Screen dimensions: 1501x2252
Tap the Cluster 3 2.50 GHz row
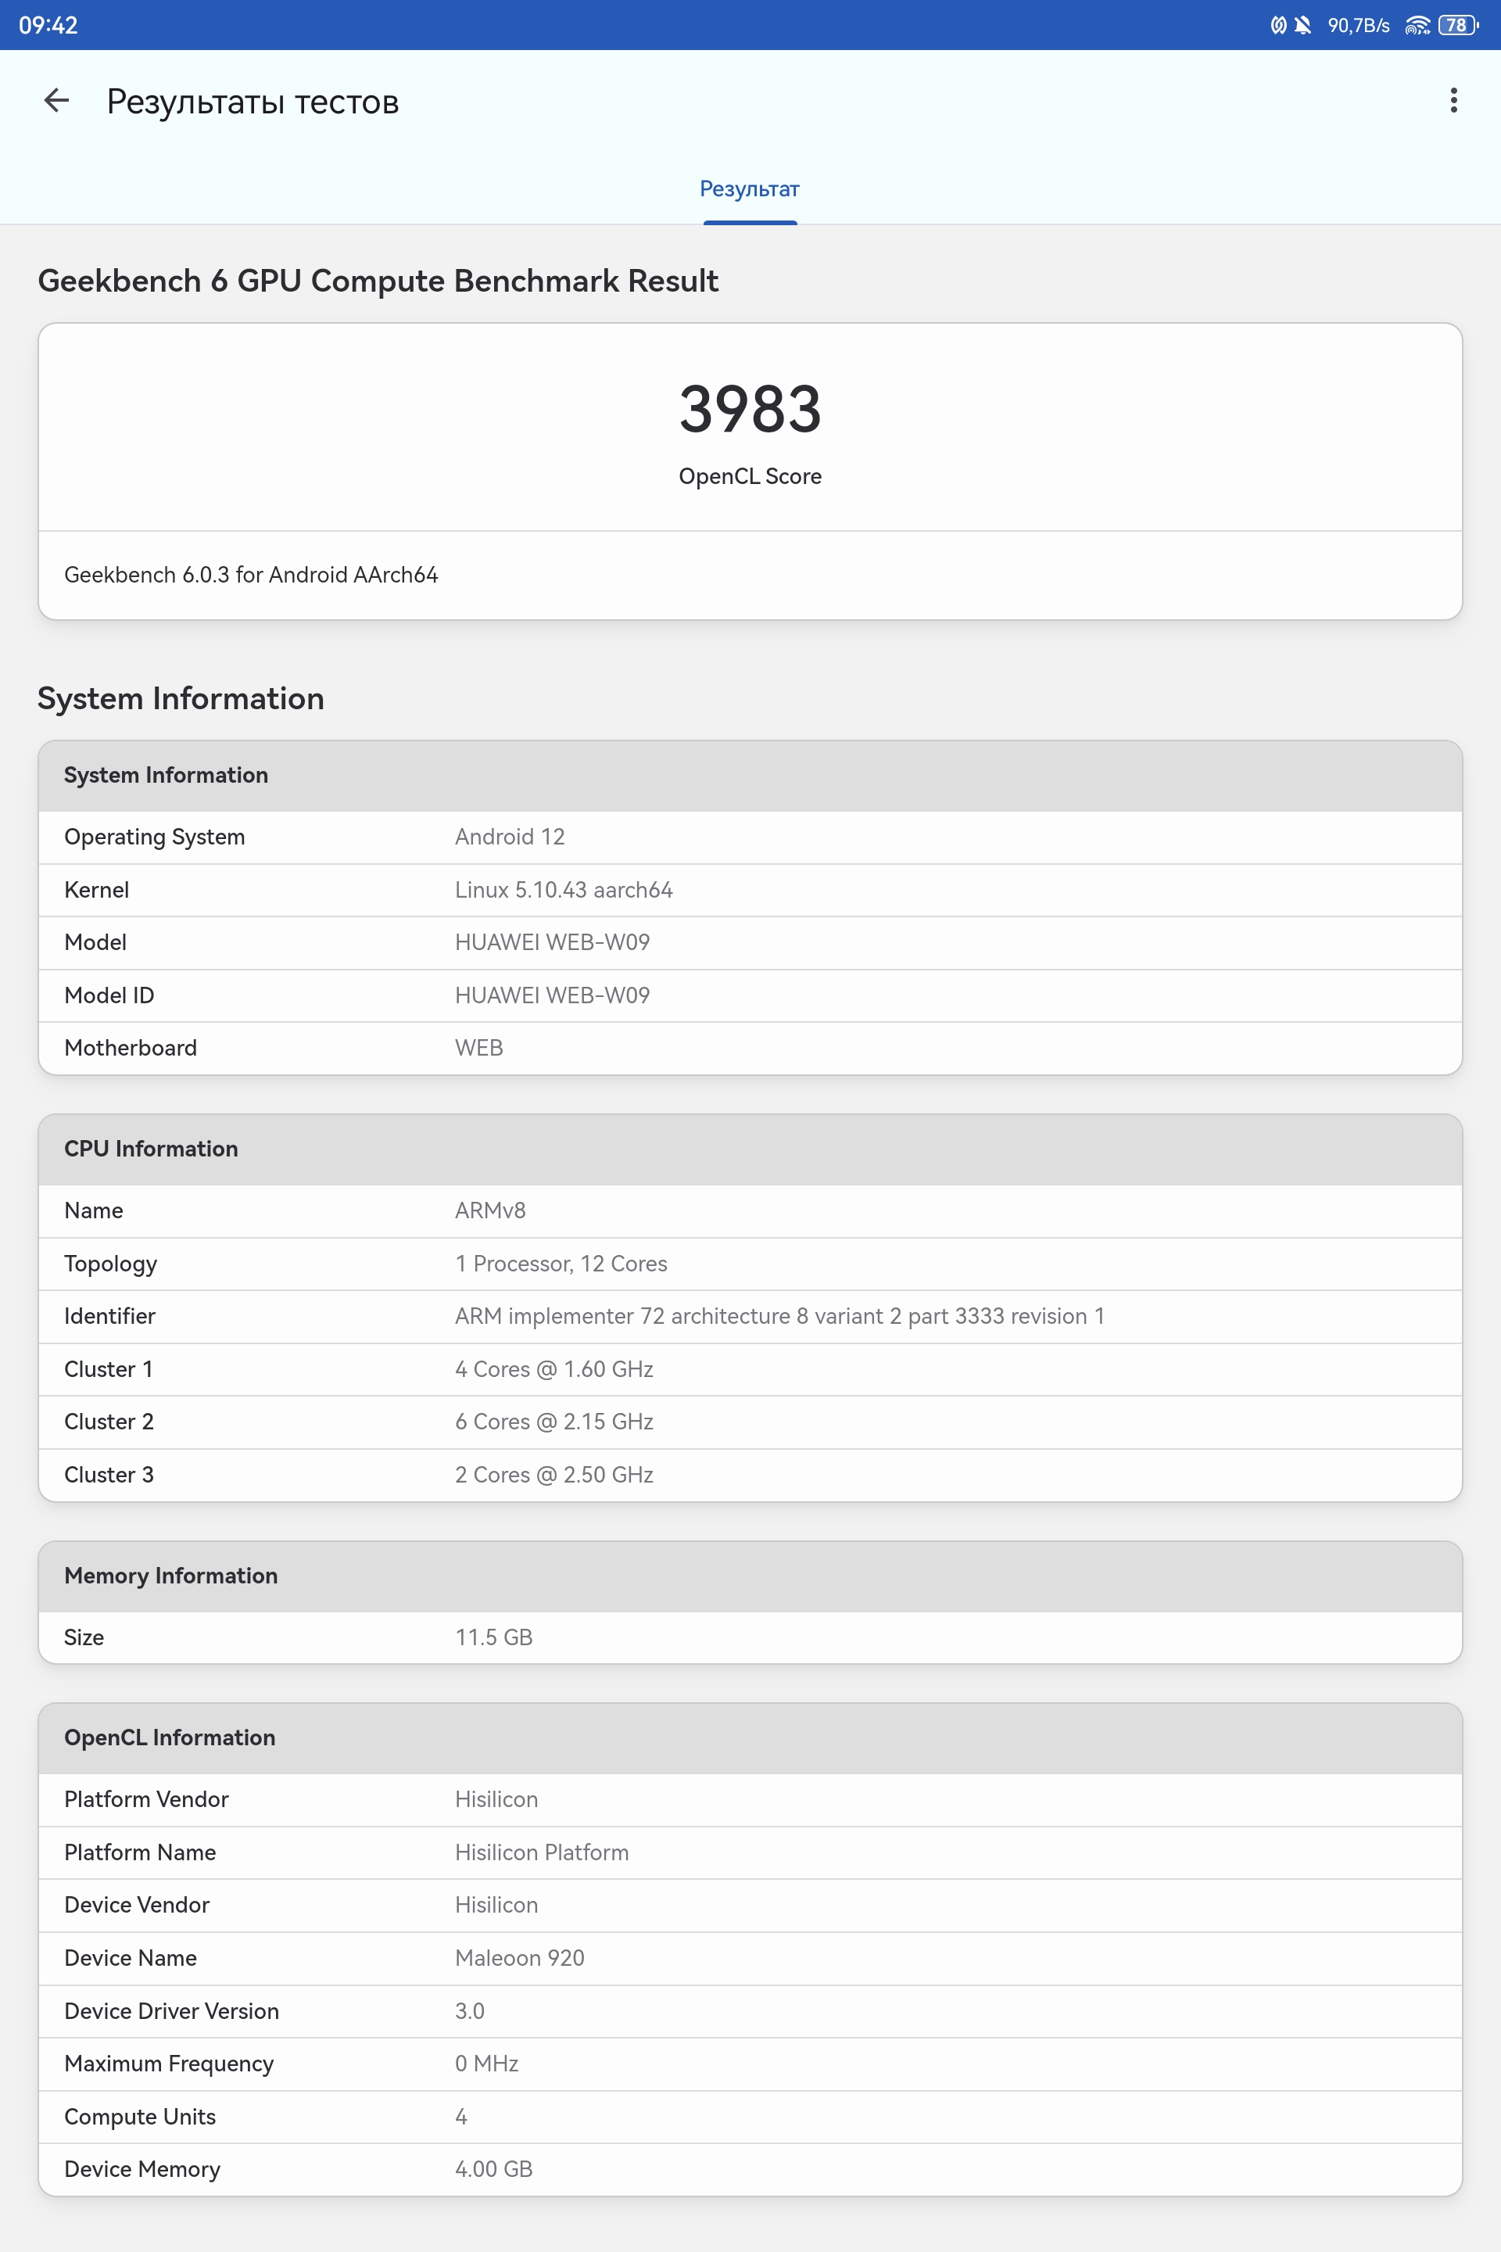[x=750, y=1475]
